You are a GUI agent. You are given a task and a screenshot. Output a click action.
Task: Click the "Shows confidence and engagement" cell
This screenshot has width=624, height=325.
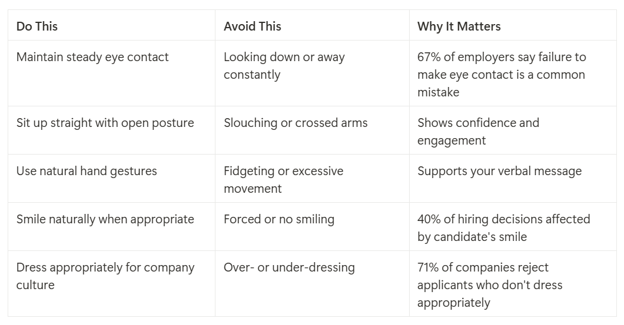pyautogui.click(x=478, y=132)
